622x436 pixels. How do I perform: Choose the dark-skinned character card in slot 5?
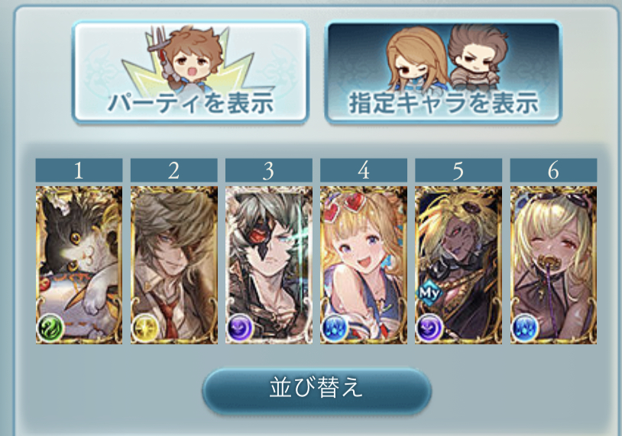pos(458,265)
